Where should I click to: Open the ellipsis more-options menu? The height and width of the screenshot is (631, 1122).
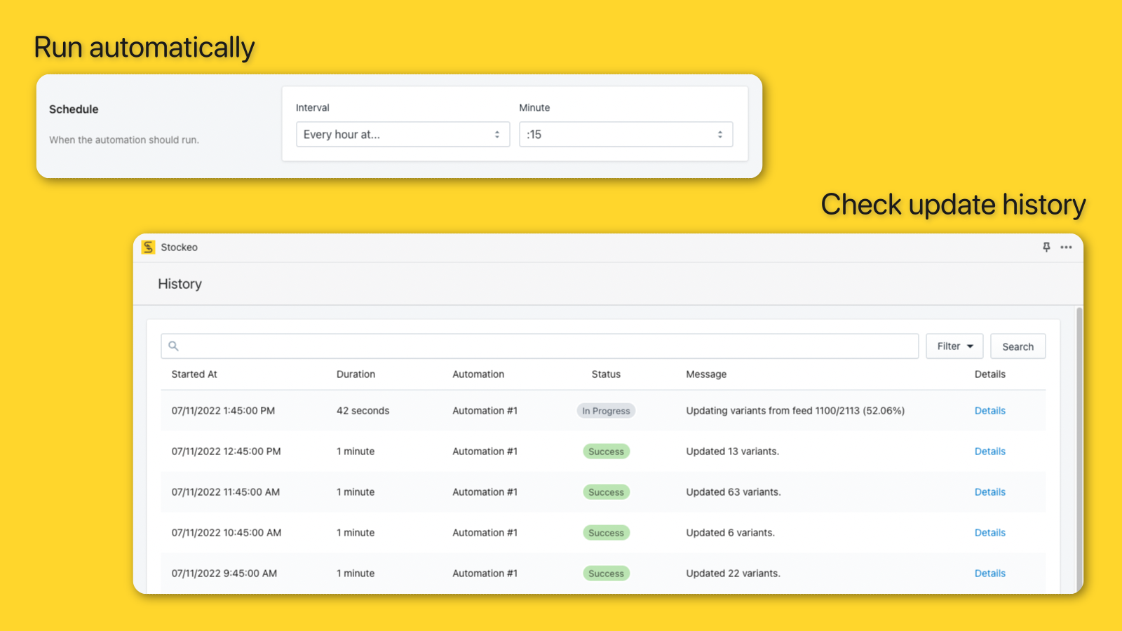pos(1067,247)
